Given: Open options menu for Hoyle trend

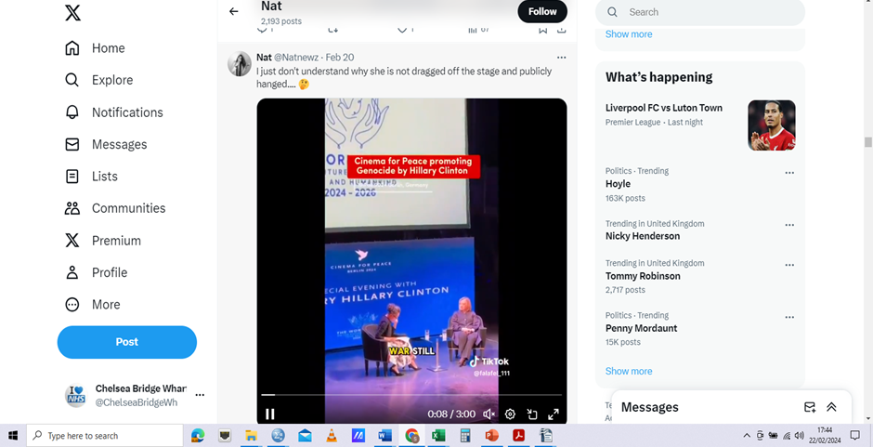Looking at the screenshot, I should [789, 173].
